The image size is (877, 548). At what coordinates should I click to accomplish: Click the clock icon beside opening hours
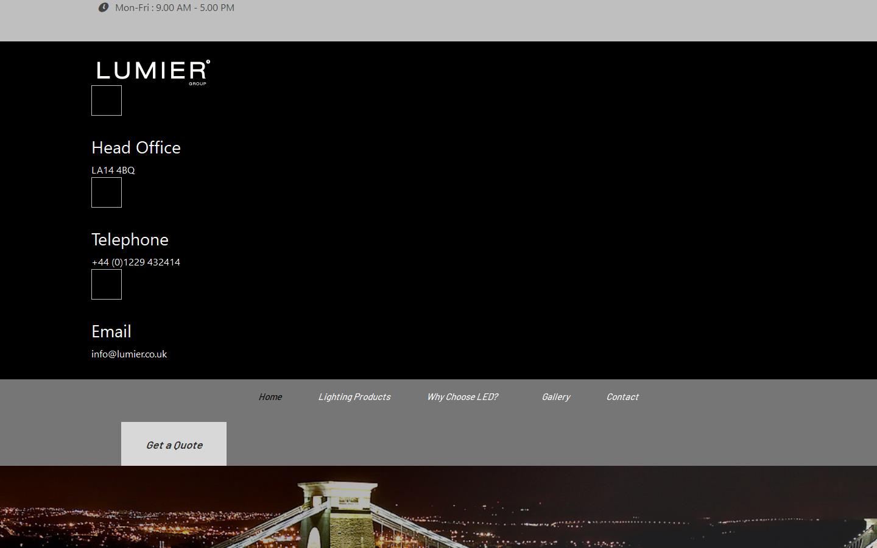tap(104, 7)
